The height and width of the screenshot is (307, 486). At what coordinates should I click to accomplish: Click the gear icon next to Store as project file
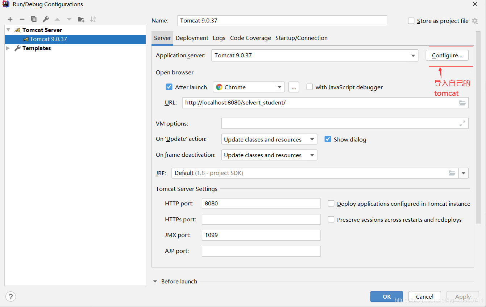point(475,21)
